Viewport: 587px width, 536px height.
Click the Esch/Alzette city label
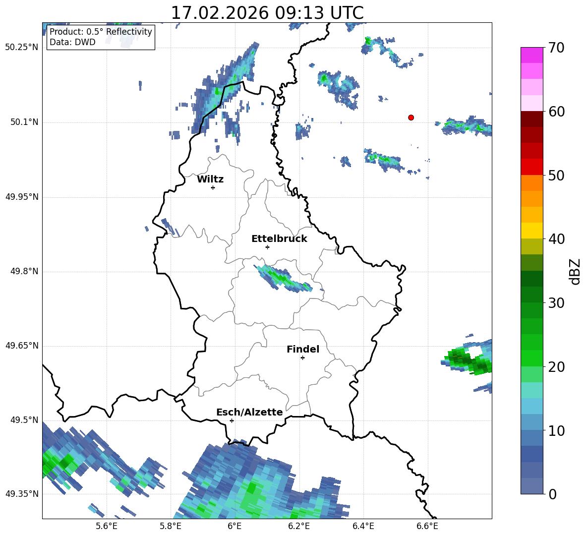[x=249, y=412]
